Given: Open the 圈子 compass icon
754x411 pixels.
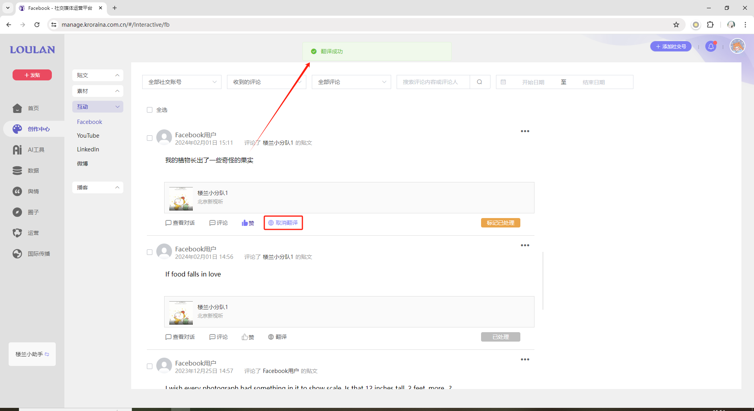Looking at the screenshot, I should click(x=17, y=212).
